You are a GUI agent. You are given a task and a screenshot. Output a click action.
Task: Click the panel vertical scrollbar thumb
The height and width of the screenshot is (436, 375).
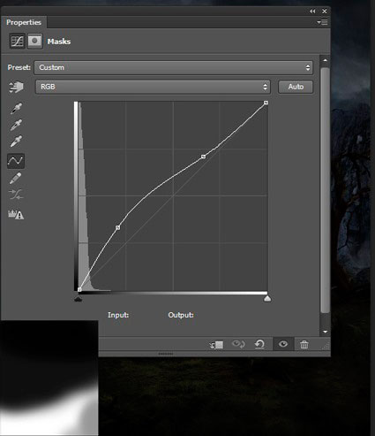tap(325, 190)
